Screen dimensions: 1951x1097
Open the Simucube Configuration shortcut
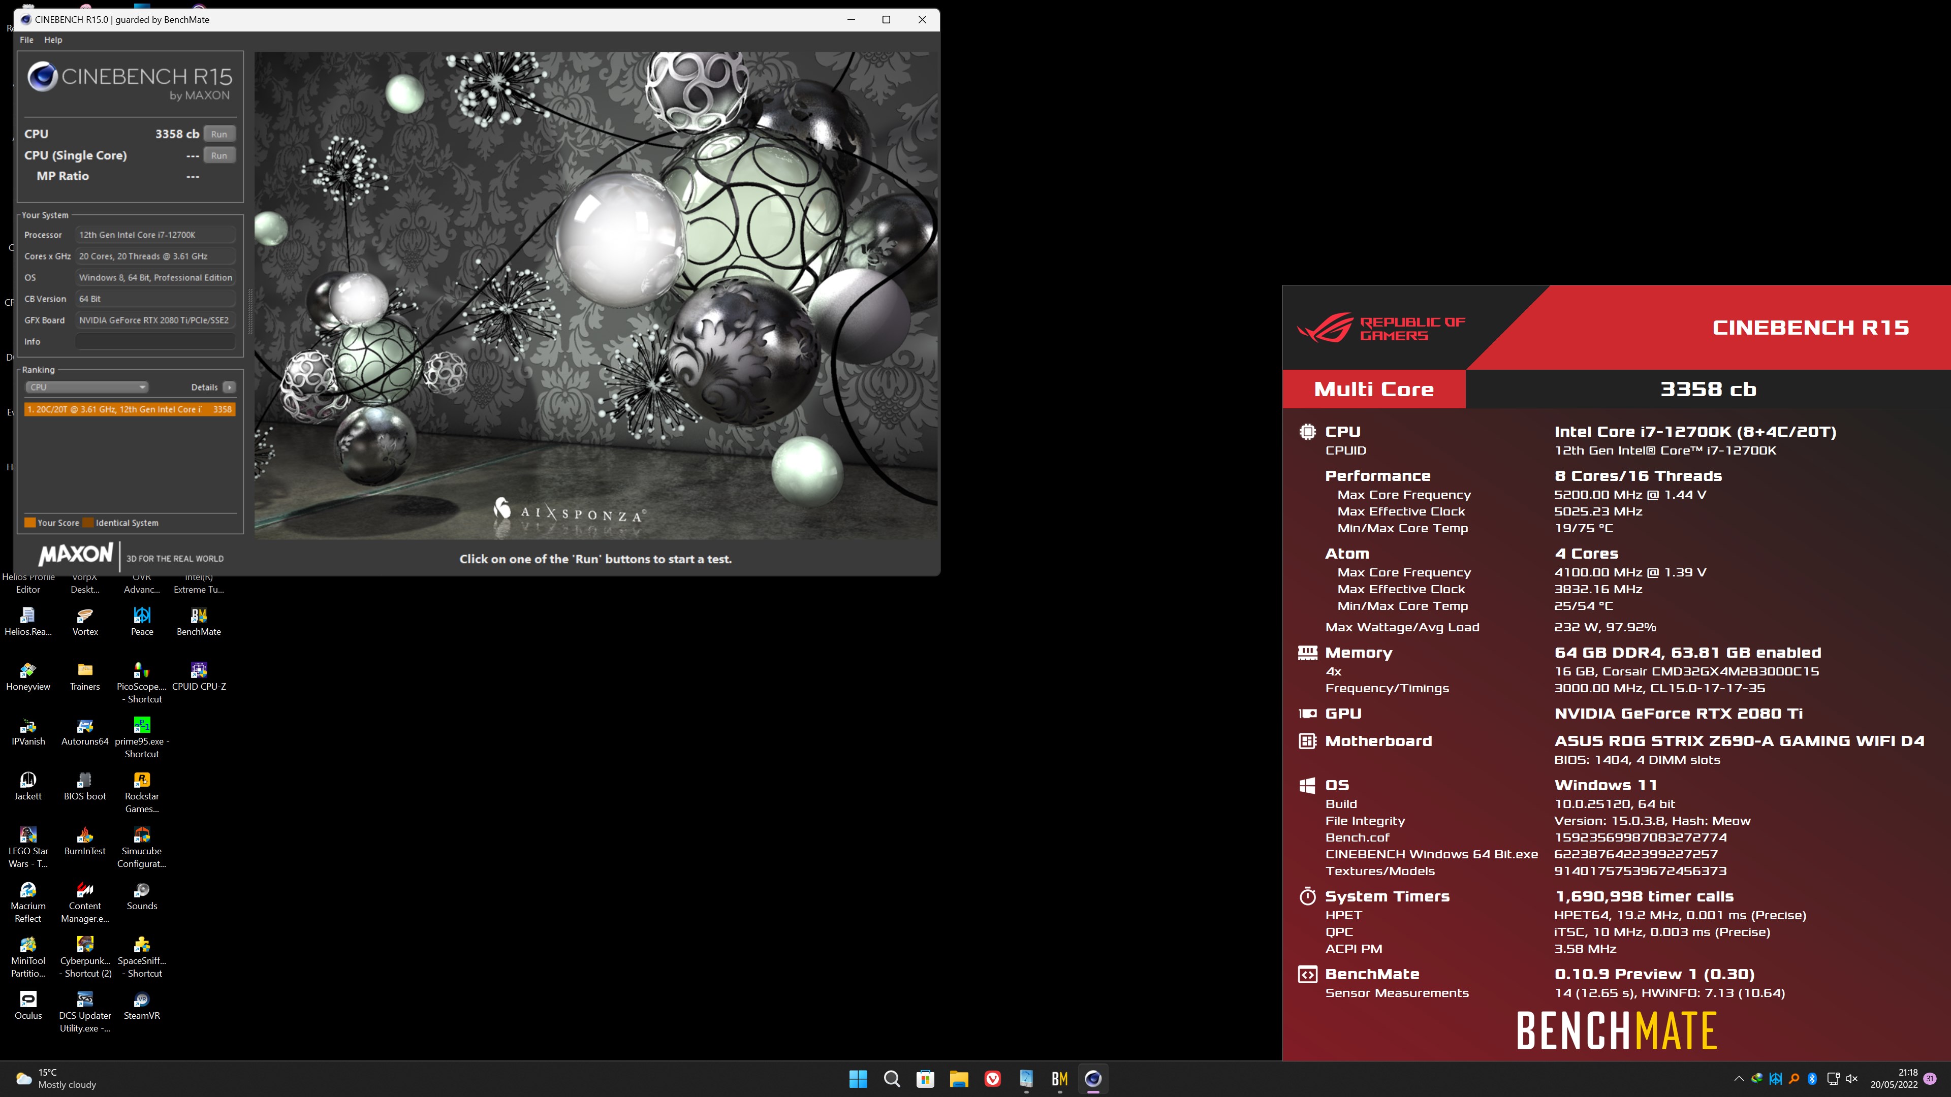pyautogui.click(x=142, y=847)
